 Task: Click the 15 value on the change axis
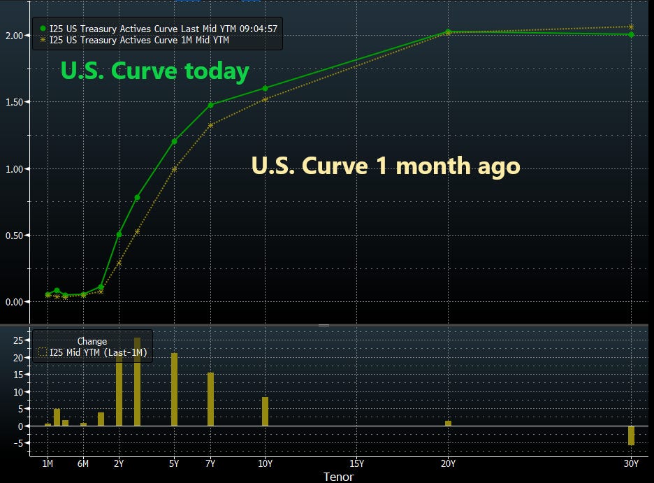pos(18,375)
